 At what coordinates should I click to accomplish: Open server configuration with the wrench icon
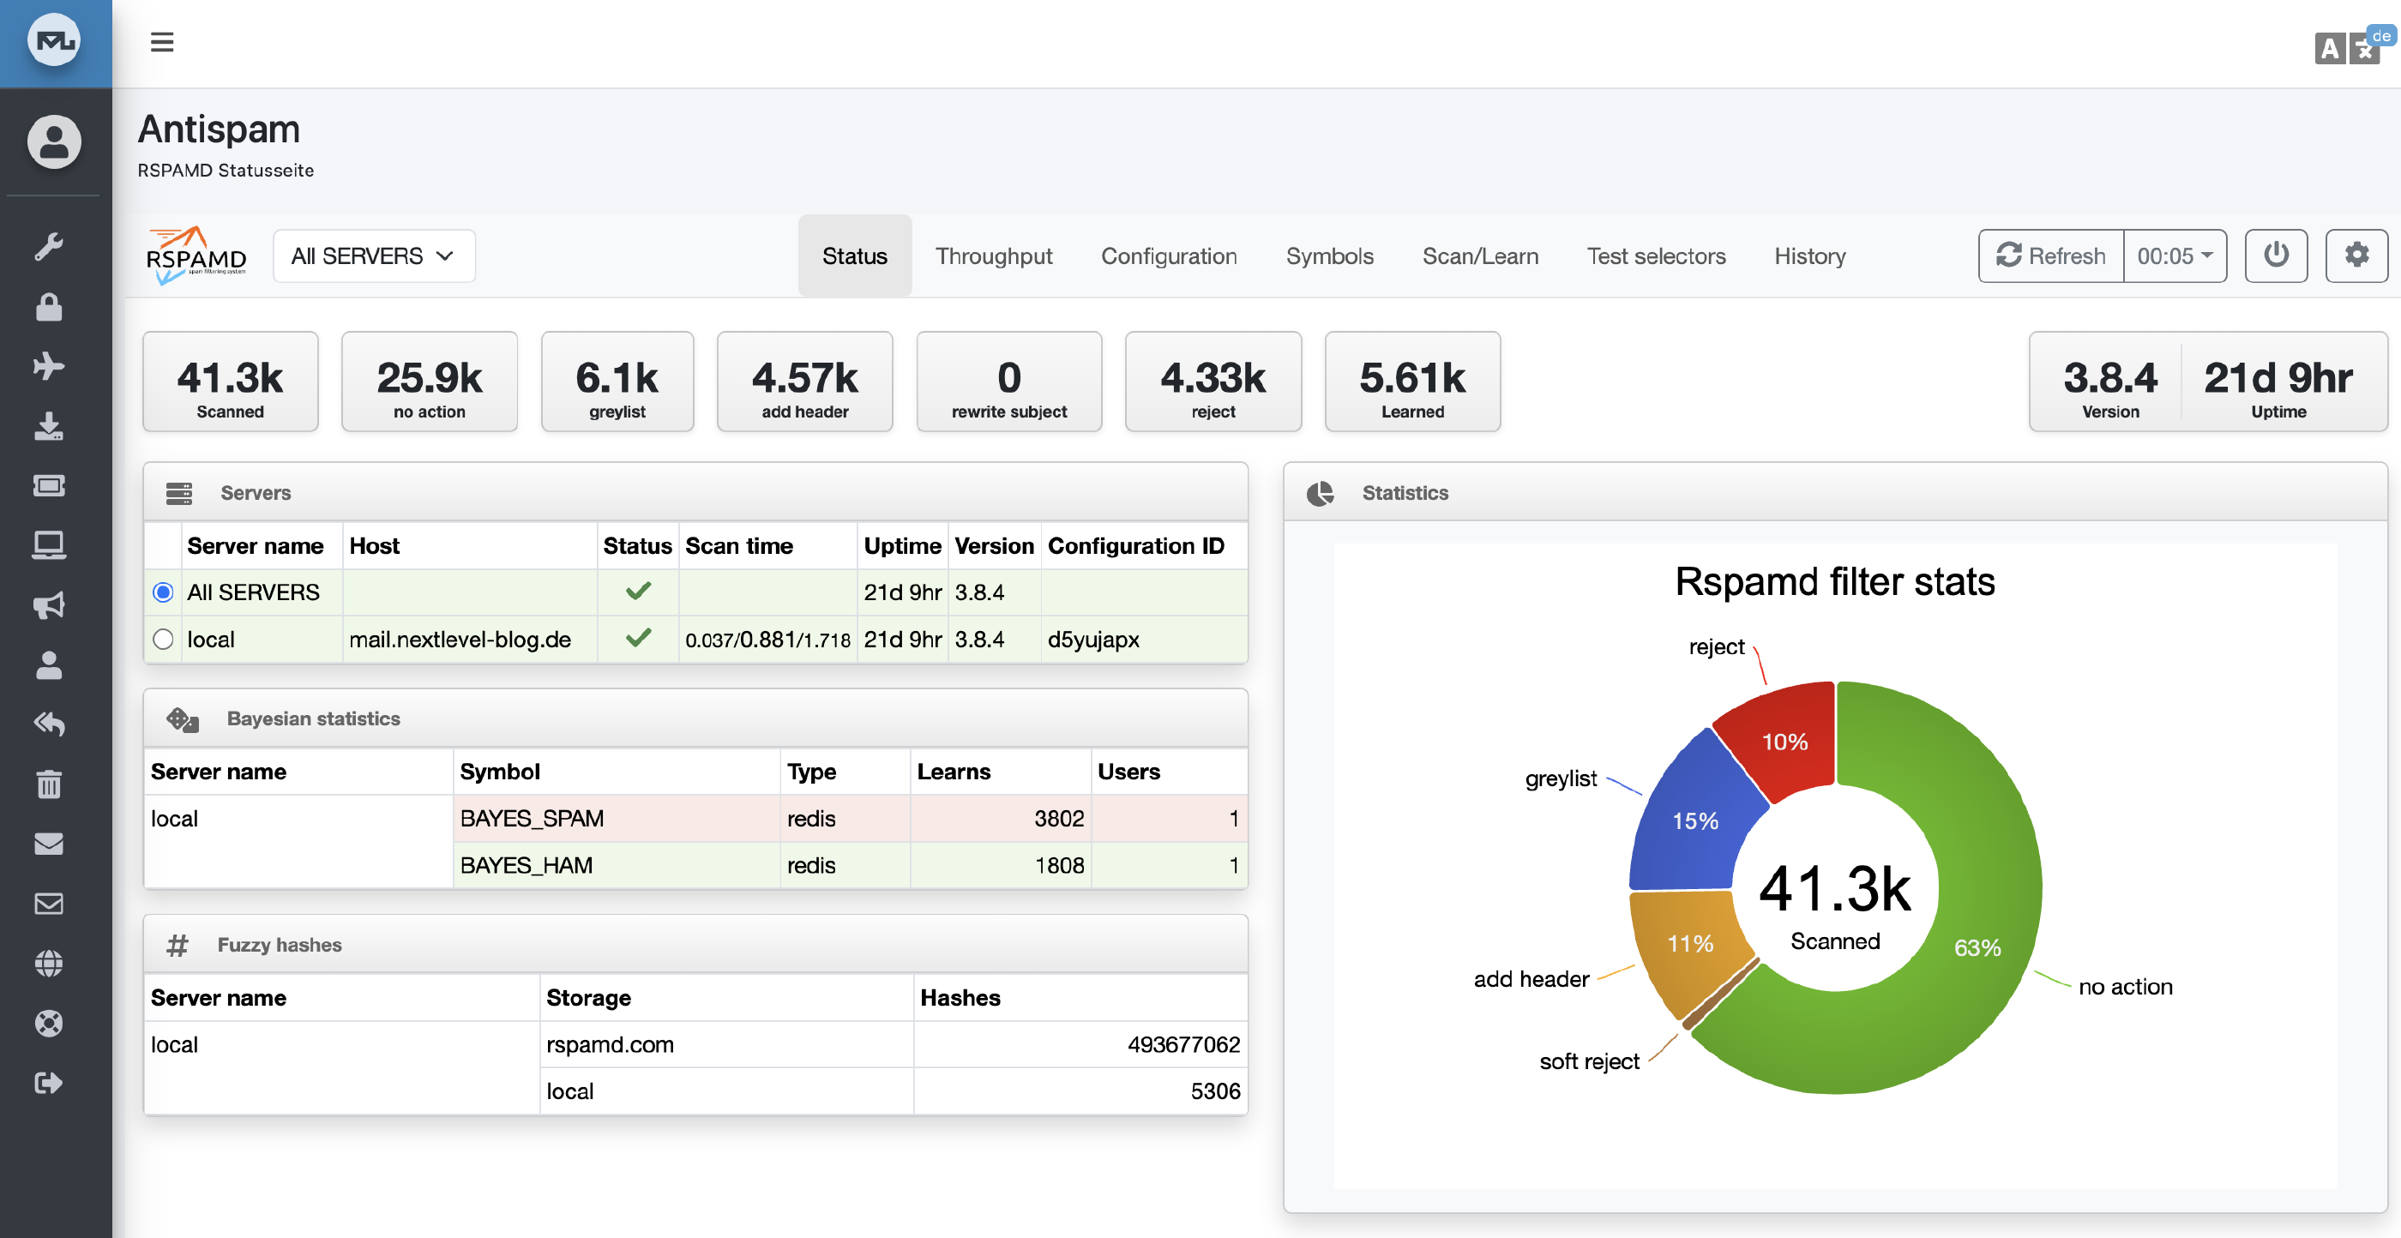click(49, 245)
